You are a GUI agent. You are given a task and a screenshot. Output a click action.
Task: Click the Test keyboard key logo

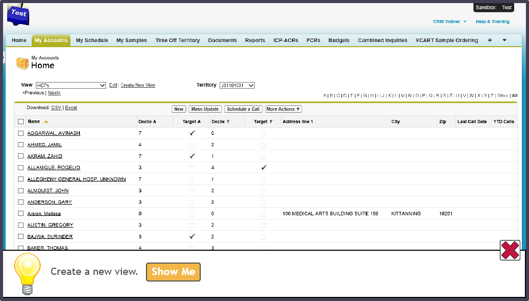18,14
